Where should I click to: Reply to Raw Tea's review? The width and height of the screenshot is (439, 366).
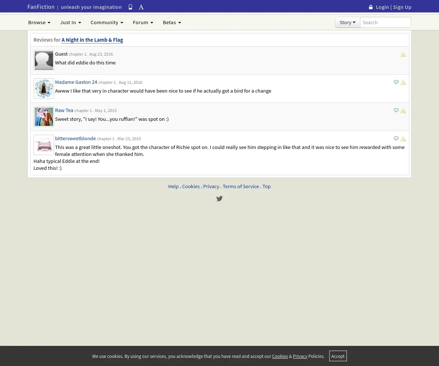tap(396, 111)
